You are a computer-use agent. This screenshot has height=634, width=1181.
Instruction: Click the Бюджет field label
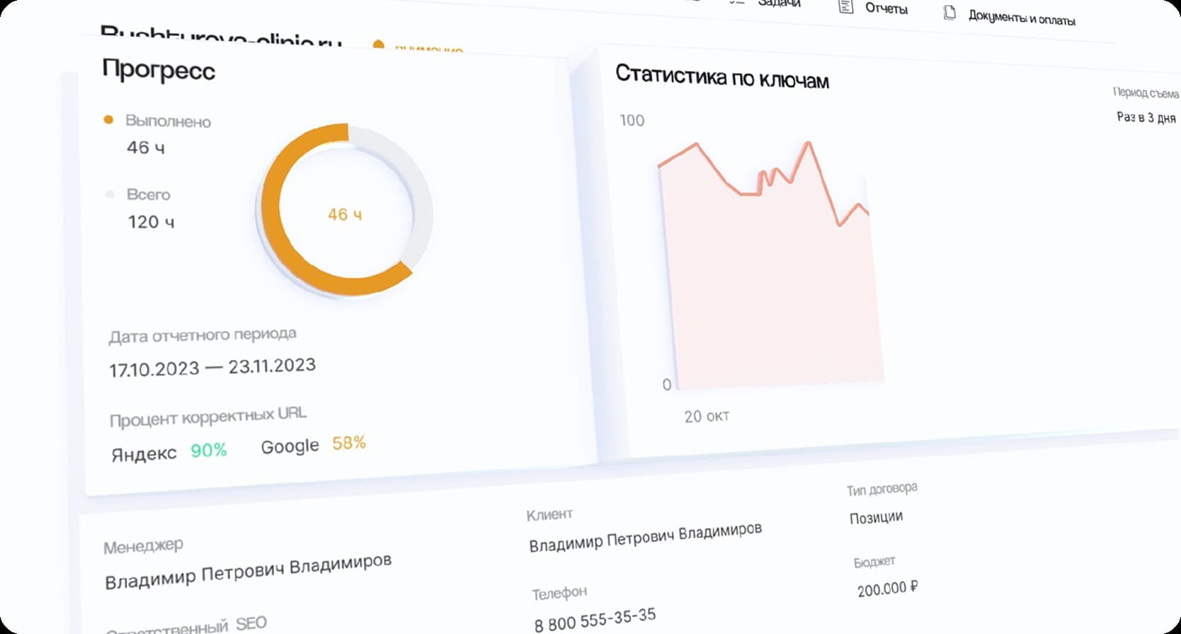coord(874,562)
